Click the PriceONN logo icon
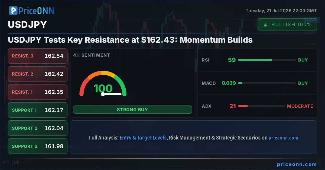325x170 pixels. point(13,11)
